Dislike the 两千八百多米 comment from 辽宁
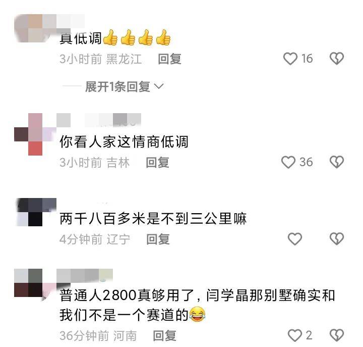Image resolution: width=363 pixels, height=347 pixels. point(337,239)
